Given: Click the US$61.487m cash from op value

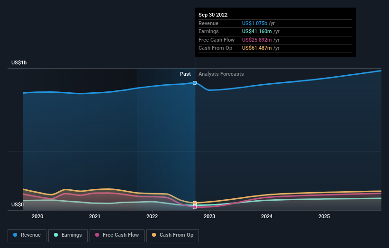Looking at the screenshot, I should pyautogui.click(x=257, y=48).
